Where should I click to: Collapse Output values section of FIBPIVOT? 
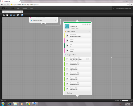point(89,55)
